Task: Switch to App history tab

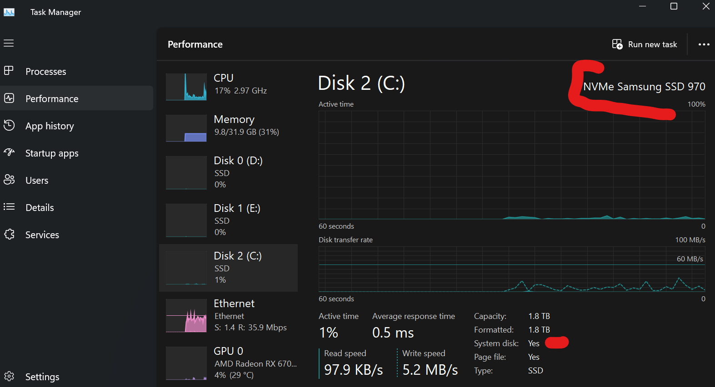Action: 50,126
